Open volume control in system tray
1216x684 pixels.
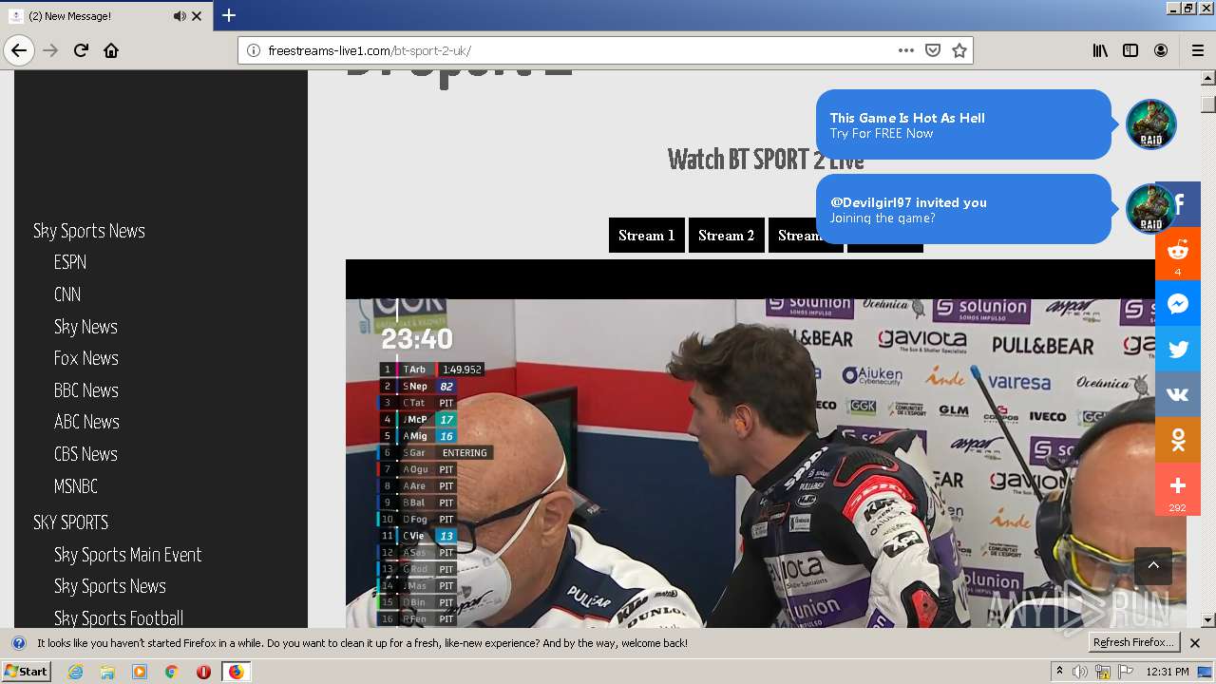click(1080, 672)
